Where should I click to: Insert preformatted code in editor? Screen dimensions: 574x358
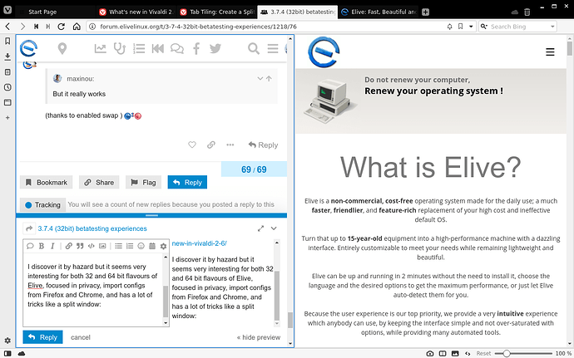pyautogui.click(x=92, y=246)
